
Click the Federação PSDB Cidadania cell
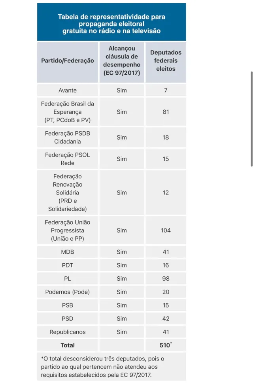click(68, 137)
